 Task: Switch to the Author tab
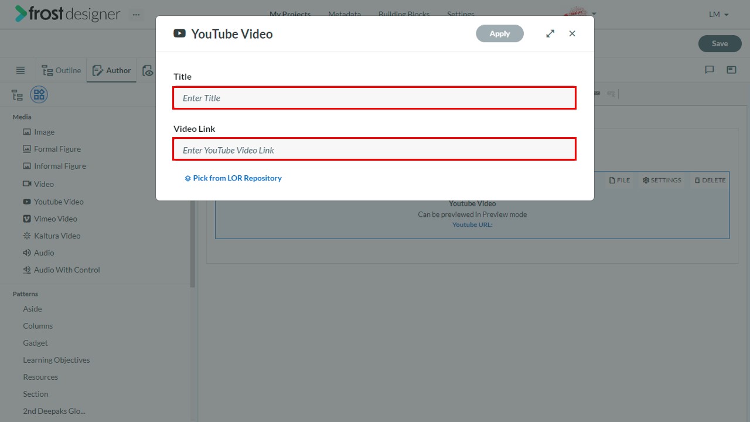[111, 70]
